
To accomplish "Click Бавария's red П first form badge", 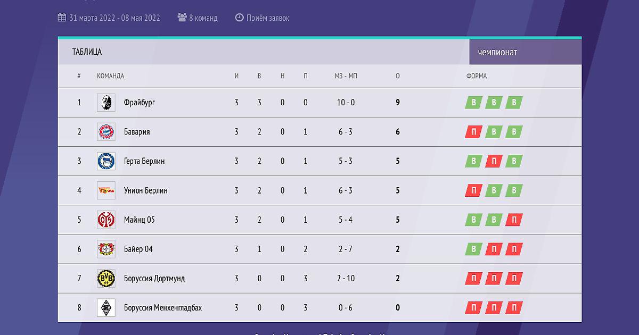I will pos(473,132).
